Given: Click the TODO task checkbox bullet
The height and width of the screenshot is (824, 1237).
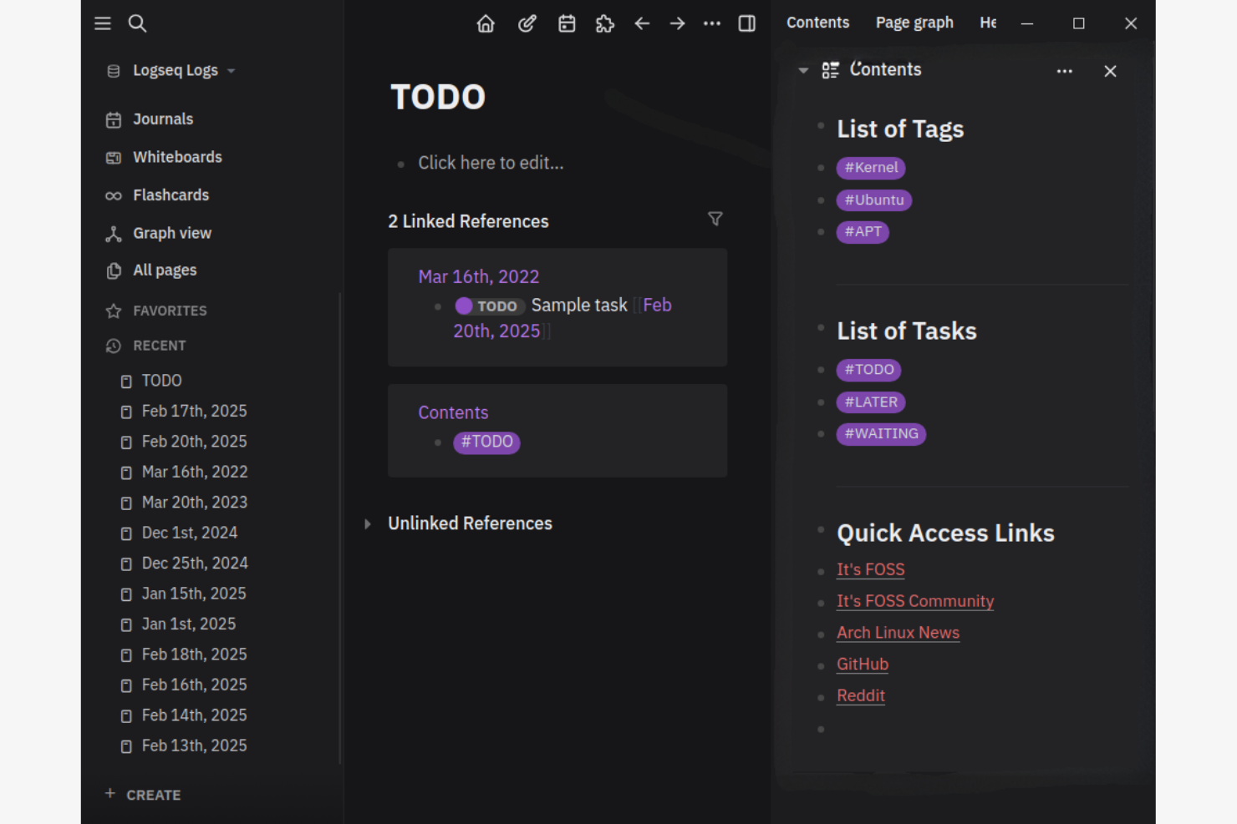Looking at the screenshot, I should pos(464,306).
